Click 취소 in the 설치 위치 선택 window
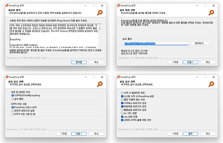 click(x=208, y=62)
